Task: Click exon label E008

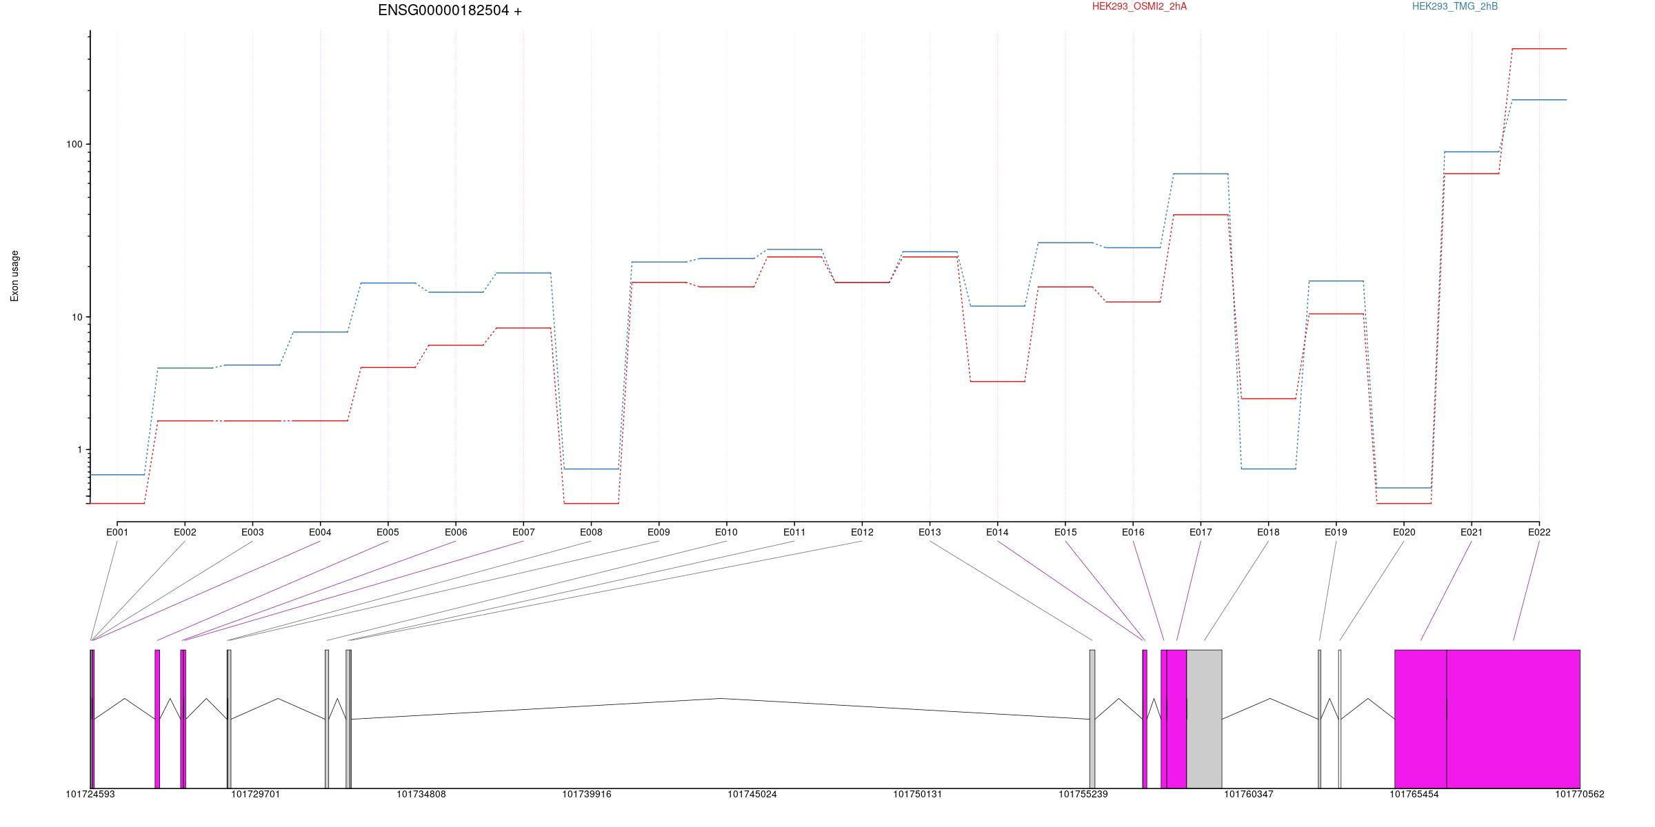Action: pyautogui.click(x=591, y=532)
